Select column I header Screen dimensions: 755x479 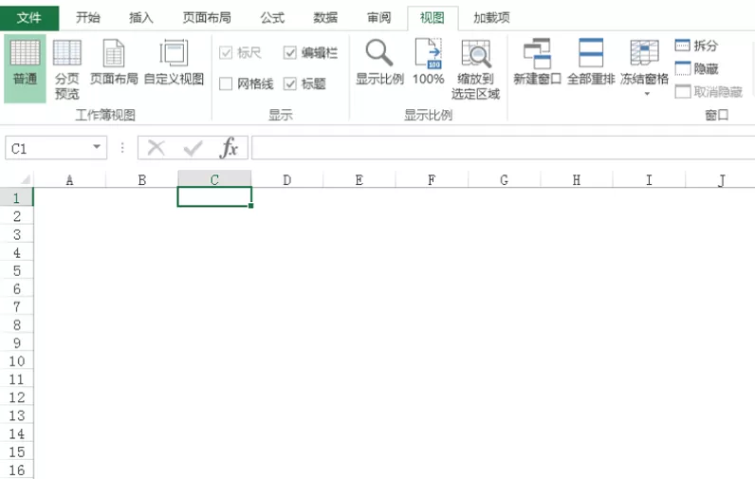tap(649, 179)
